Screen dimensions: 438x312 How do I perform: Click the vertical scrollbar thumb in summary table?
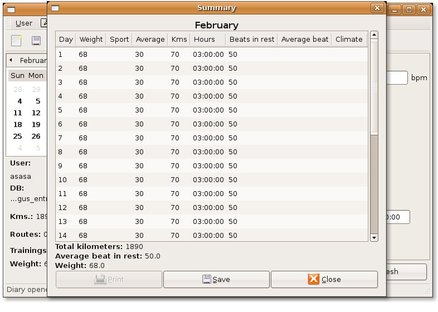[374, 86]
